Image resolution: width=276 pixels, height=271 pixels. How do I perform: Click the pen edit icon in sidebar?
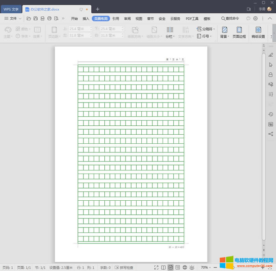pyautogui.click(x=270, y=55)
